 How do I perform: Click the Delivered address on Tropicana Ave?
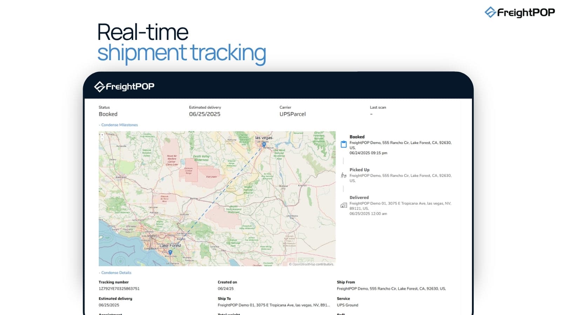click(400, 206)
